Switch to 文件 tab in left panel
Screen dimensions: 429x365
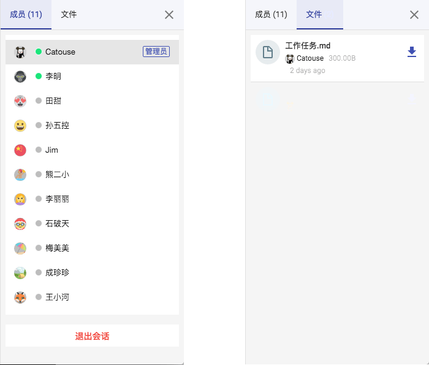coord(69,15)
